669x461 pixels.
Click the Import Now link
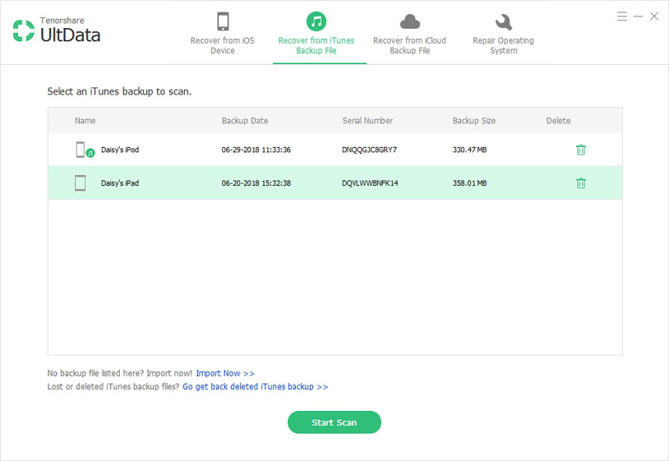[225, 373]
